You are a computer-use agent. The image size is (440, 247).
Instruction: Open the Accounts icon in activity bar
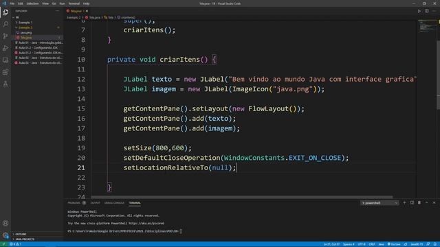point(5,223)
